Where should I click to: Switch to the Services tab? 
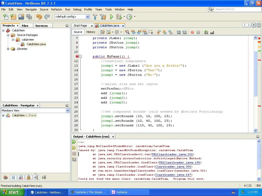41,26
